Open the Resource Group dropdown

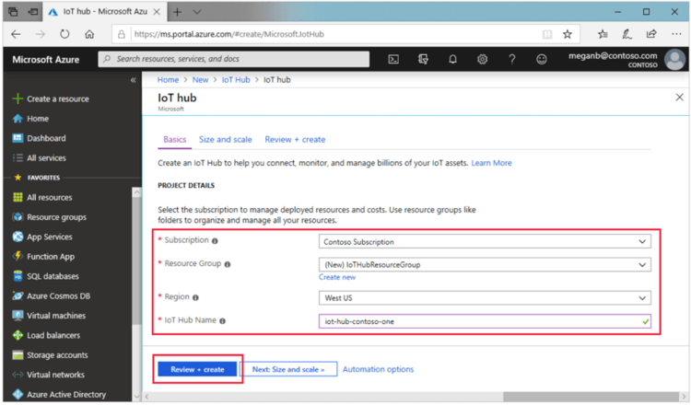(x=485, y=264)
